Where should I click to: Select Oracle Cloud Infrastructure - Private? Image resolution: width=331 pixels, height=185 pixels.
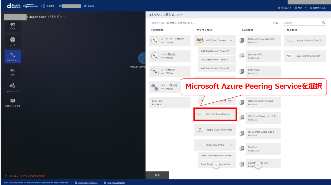pyautogui.click(x=217, y=156)
